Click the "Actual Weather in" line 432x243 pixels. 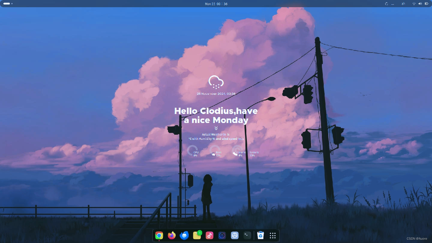(x=216, y=135)
